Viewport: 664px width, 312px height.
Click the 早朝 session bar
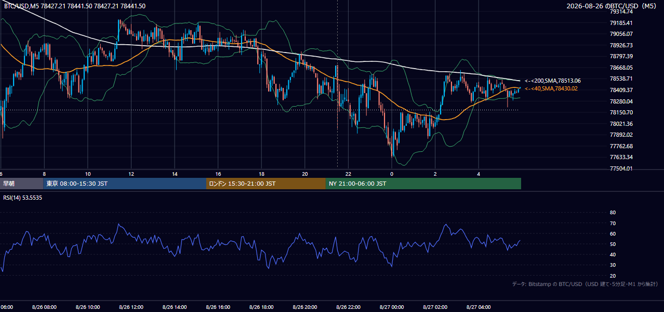pos(21,184)
